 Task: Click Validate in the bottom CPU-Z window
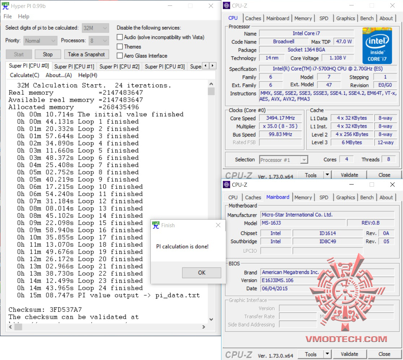(349, 354)
